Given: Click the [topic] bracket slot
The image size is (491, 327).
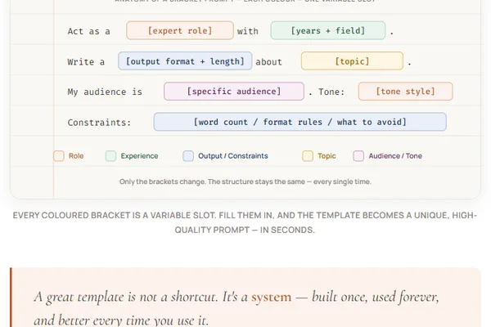Looking at the screenshot, I should pyautogui.click(x=352, y=61).
